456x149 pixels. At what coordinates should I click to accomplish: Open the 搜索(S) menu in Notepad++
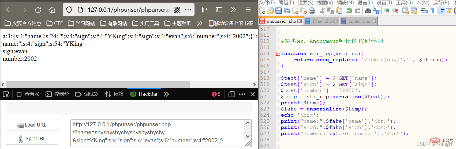305,3
